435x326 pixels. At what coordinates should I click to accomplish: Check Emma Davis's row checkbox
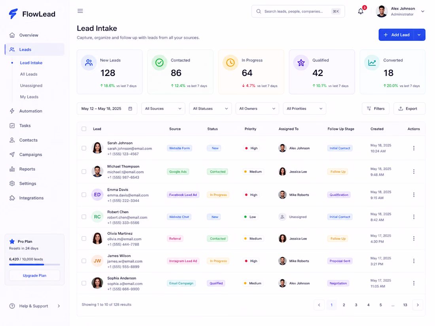[84, 194]
